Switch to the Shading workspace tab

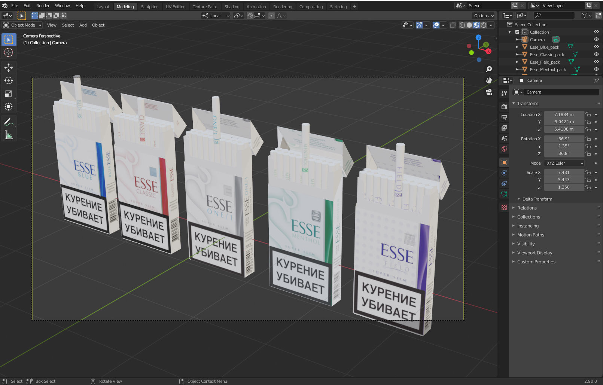click(232, 7)
